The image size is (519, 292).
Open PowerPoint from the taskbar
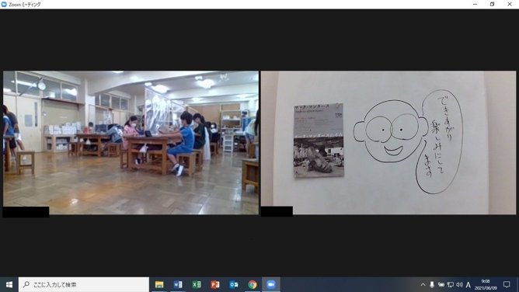(215, 284)
